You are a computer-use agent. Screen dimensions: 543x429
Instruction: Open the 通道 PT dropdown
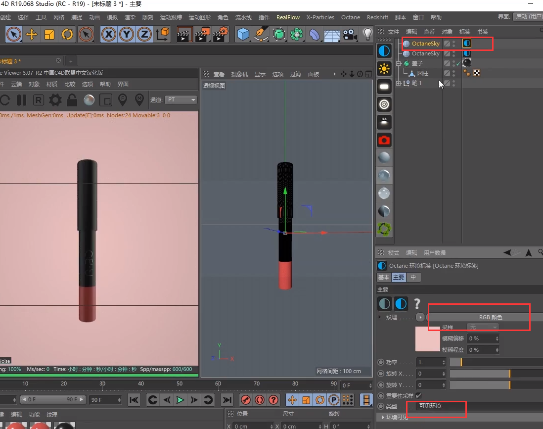click(x=181, y=100)
